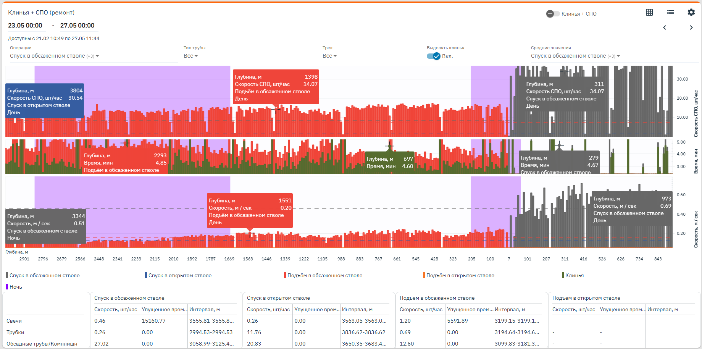Viewport: 702px width, 349px height.
Task: Click speed value 12.60 in table
Action: 407,344
